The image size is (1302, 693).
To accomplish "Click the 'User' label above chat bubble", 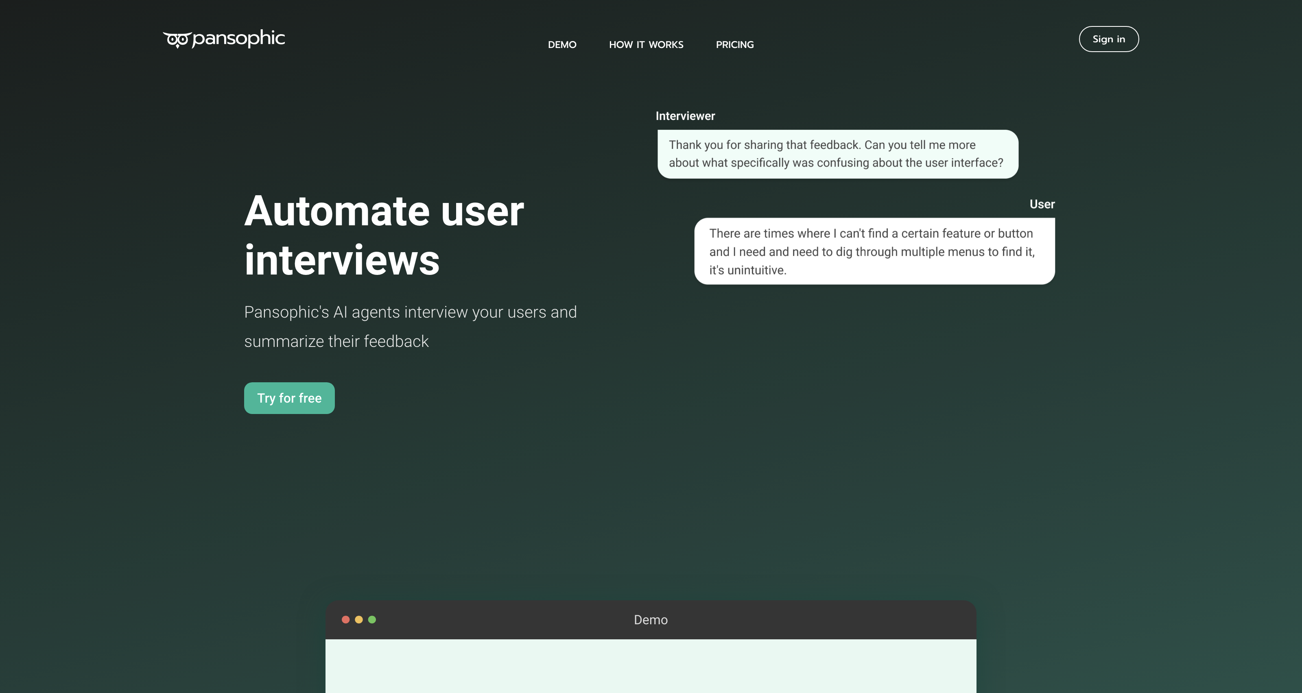I will (1042, 204).
